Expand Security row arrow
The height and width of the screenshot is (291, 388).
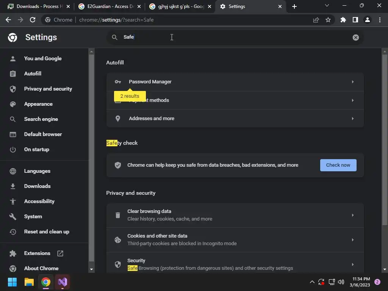[353, 264]
